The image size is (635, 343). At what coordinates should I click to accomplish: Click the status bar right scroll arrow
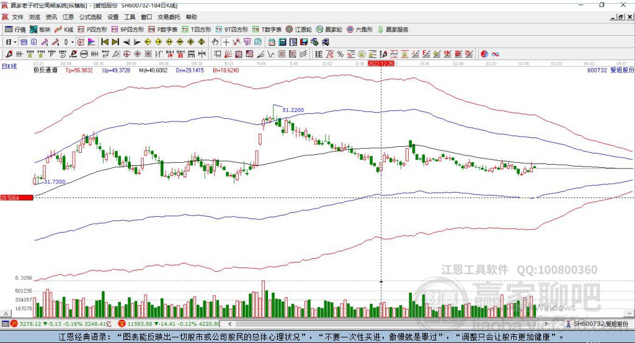[546, 324]
